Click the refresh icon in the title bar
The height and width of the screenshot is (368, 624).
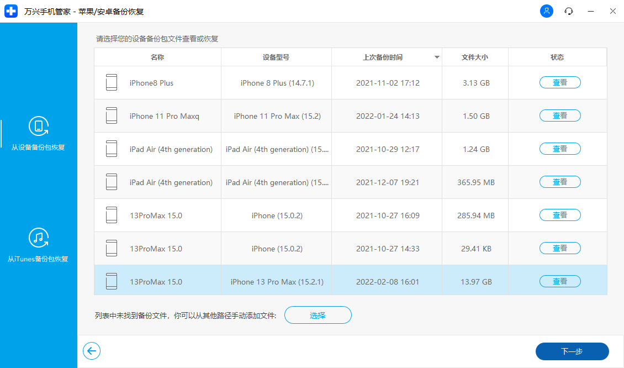[568, 11]
